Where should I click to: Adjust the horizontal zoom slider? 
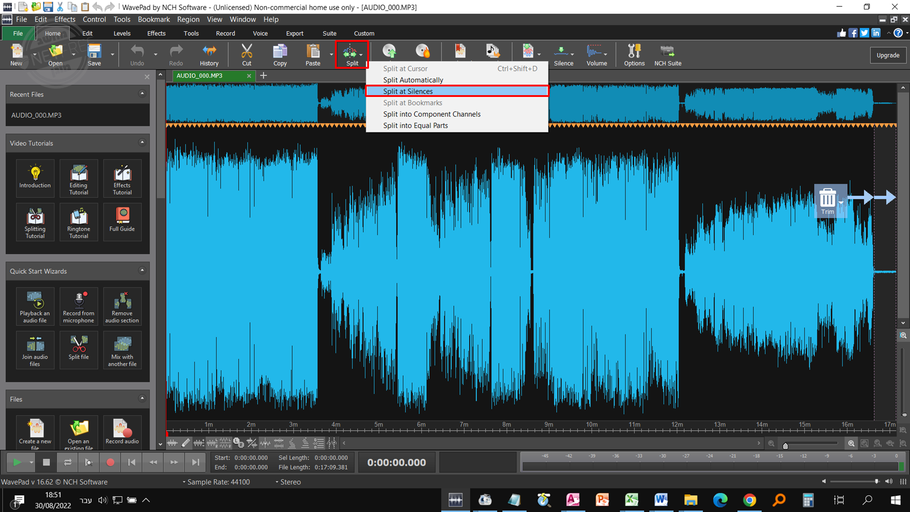(785, 446)
